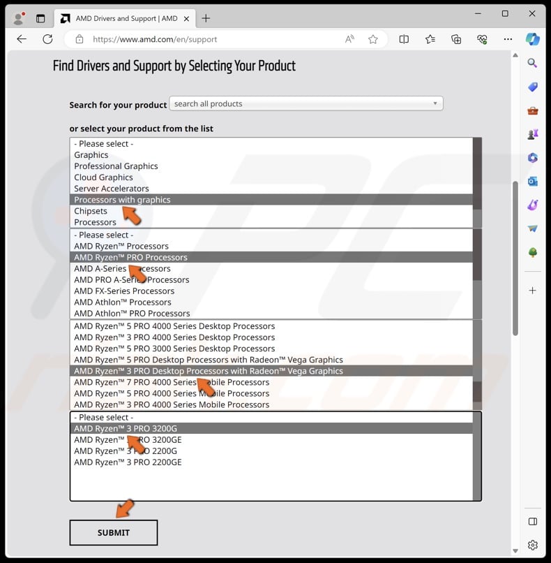Click the address bar URL

pyautogui.click(x=155, y=39)
